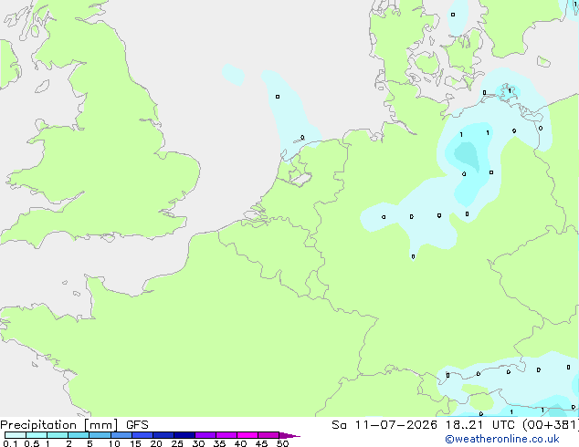Click the '30' legend scale label
579x447 pixels.
coord(198,443)
